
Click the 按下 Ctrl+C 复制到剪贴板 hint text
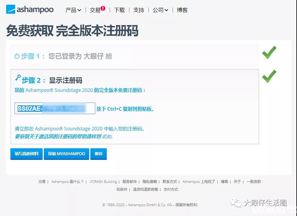pyautogui.click(x=125, y=109)
